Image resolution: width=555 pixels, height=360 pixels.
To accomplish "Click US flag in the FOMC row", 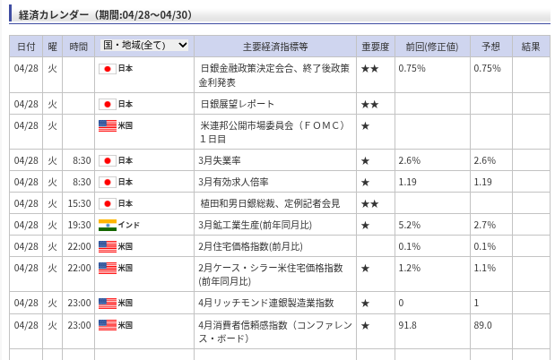I will [x=107, y=125].
